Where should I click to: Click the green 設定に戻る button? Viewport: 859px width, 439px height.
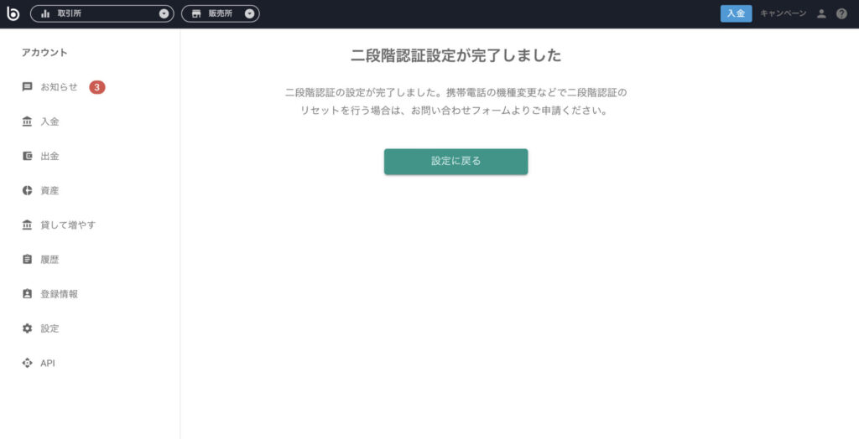(456, 162)
